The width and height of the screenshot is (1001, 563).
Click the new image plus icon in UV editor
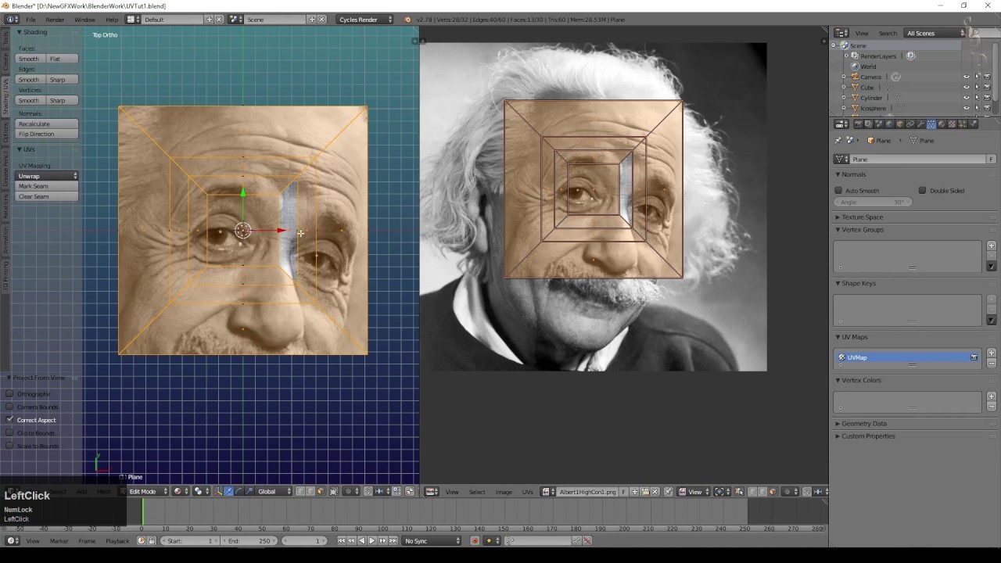point(634,492)
